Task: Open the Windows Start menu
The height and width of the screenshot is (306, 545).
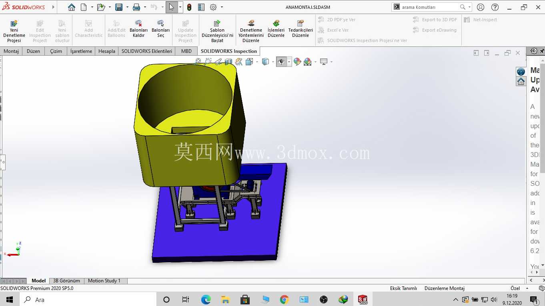Action: click(10, 300)
